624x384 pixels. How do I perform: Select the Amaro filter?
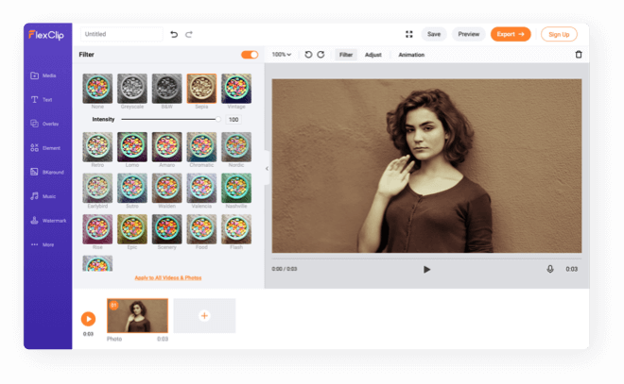(166, 147)
